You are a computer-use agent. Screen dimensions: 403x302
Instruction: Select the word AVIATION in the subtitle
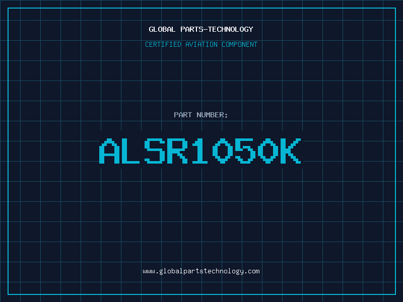pos(201,44)
